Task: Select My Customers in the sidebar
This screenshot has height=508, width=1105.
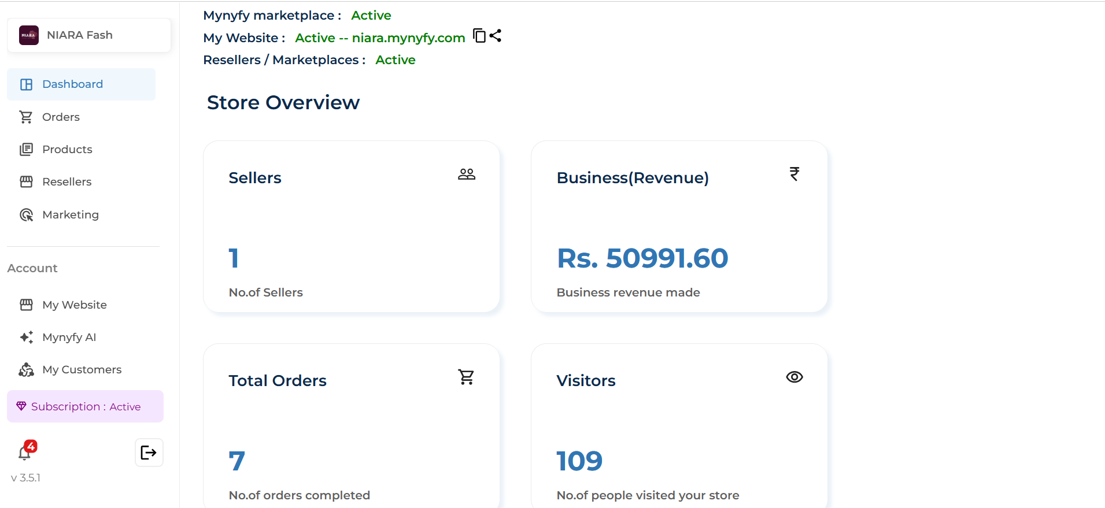Action: pyautogui.click(x=82, y=369)
